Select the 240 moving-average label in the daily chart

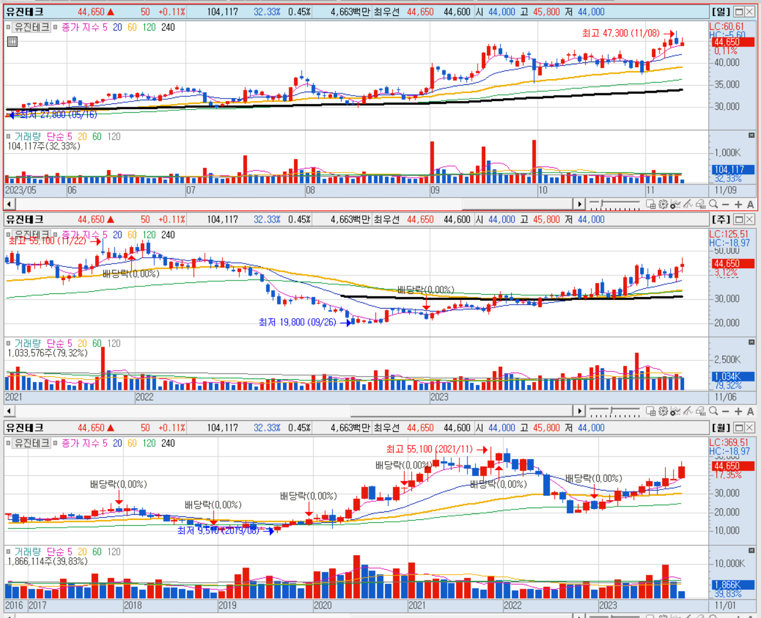168,27
